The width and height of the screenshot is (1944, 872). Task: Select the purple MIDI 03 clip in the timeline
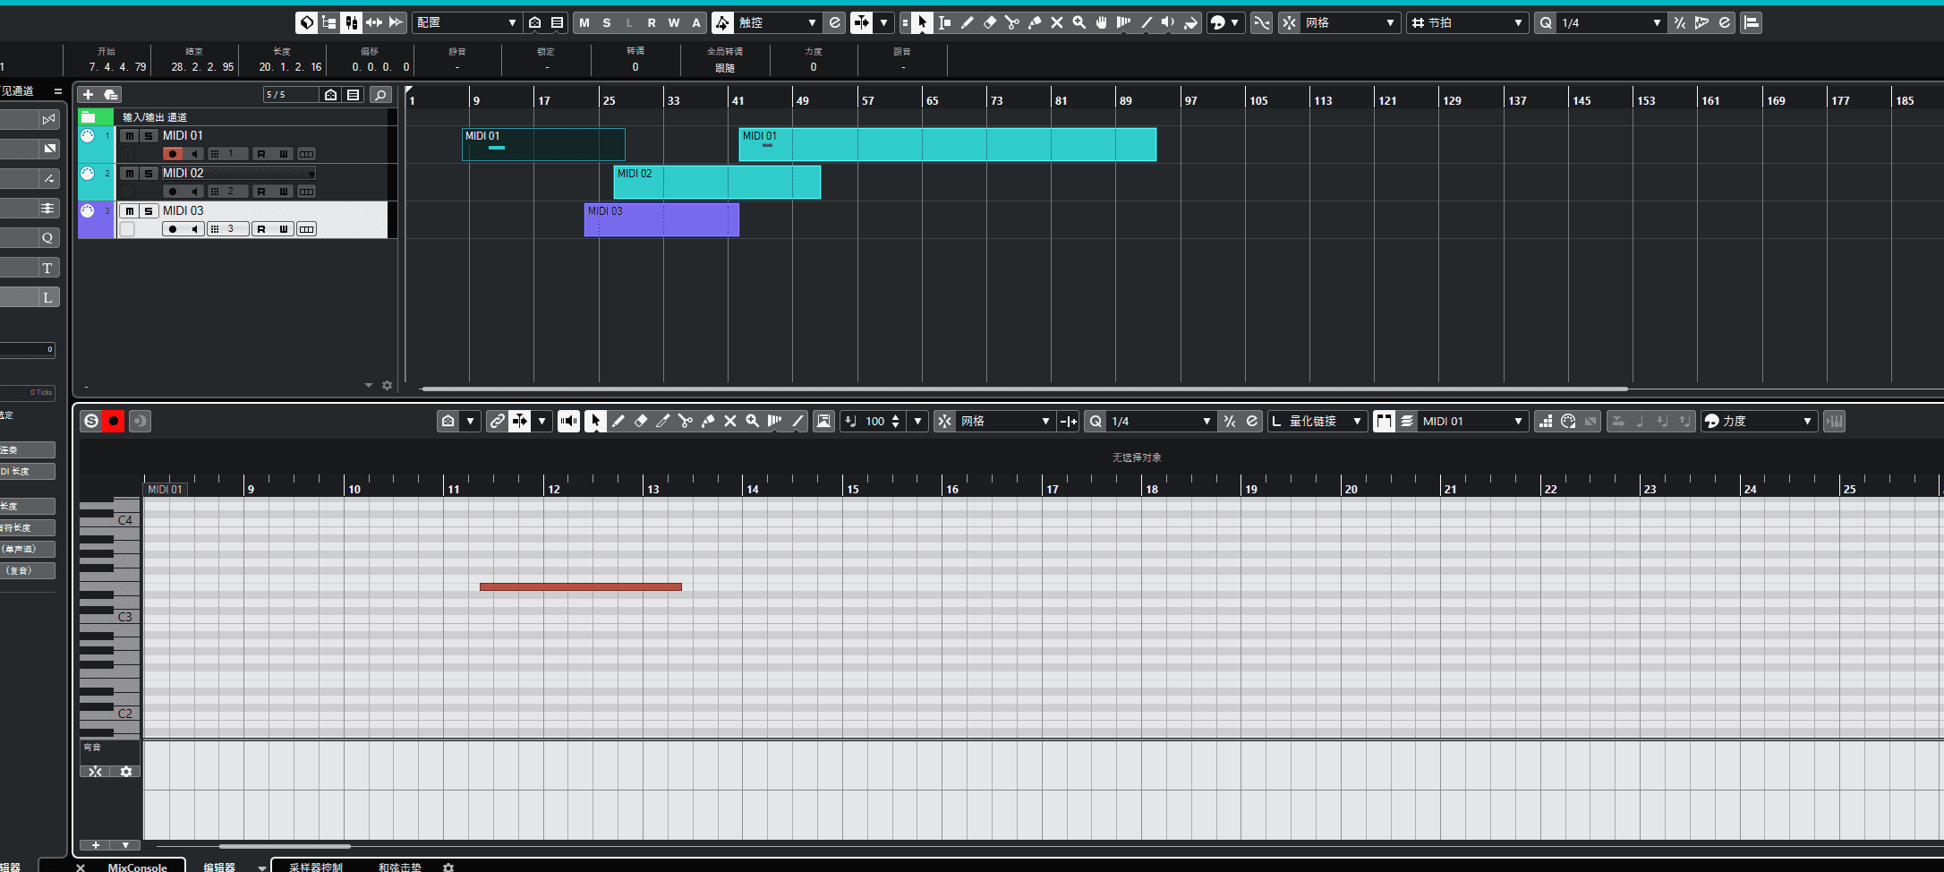click(661, 220)
